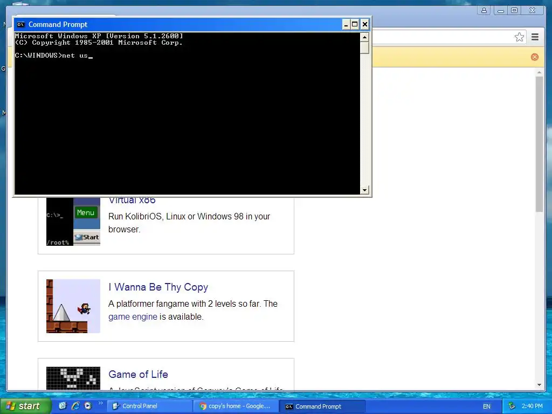The image size is (552, 414).
Task: Launch Show Desktop quick launch icon
Action: tap(63, 406)
